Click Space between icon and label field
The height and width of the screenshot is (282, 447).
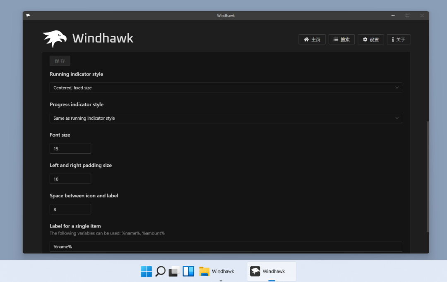70,209
